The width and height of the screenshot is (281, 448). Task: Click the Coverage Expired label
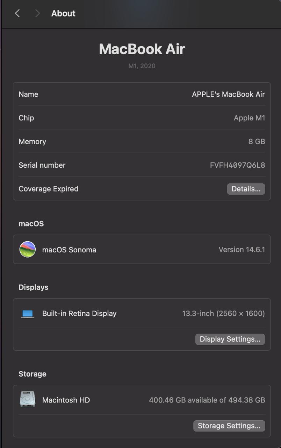tap(49, 189)
